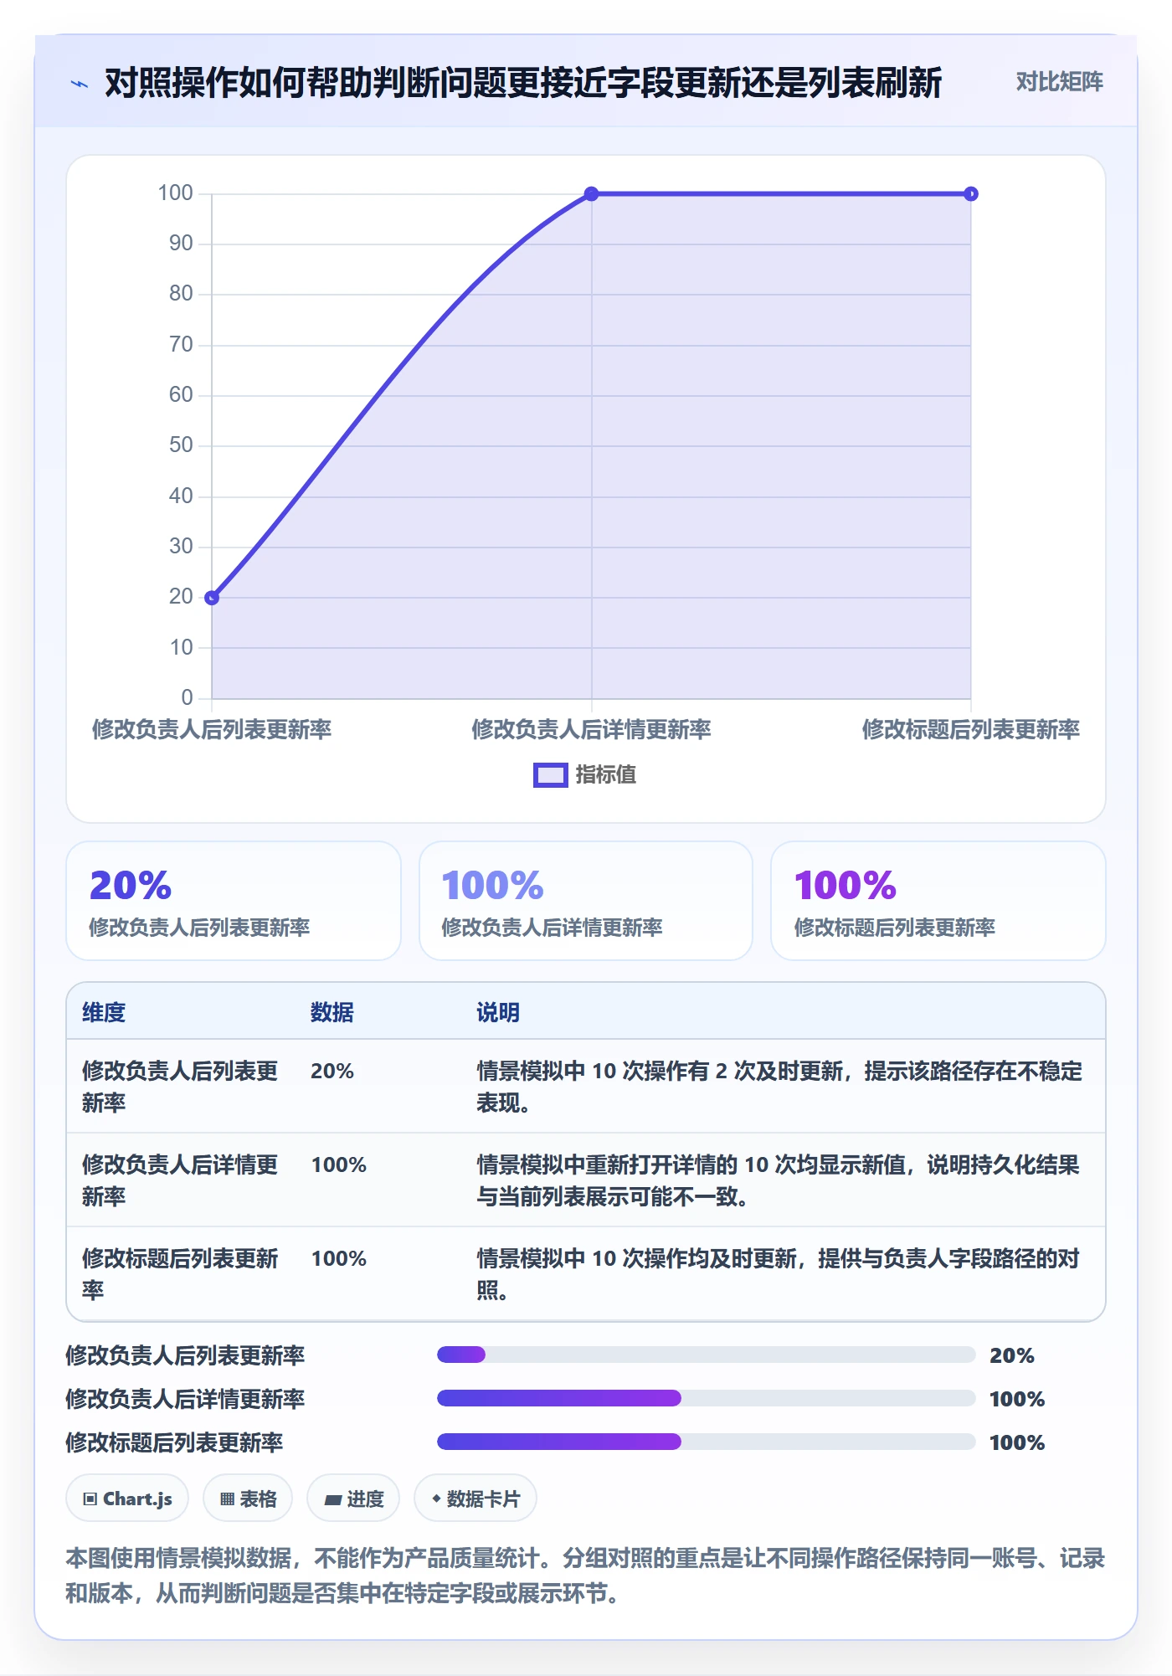Viewport: 1172px width, 1676px height.
Task: Click the 20% progress bar for 修改负责人后列表更新率
Action: [x=707, y=1355]
